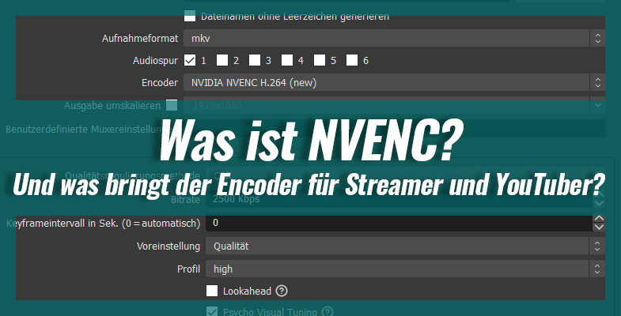Enable Audiospur track 3
Viewport: 621px width, 316px height.
[255, 60]
